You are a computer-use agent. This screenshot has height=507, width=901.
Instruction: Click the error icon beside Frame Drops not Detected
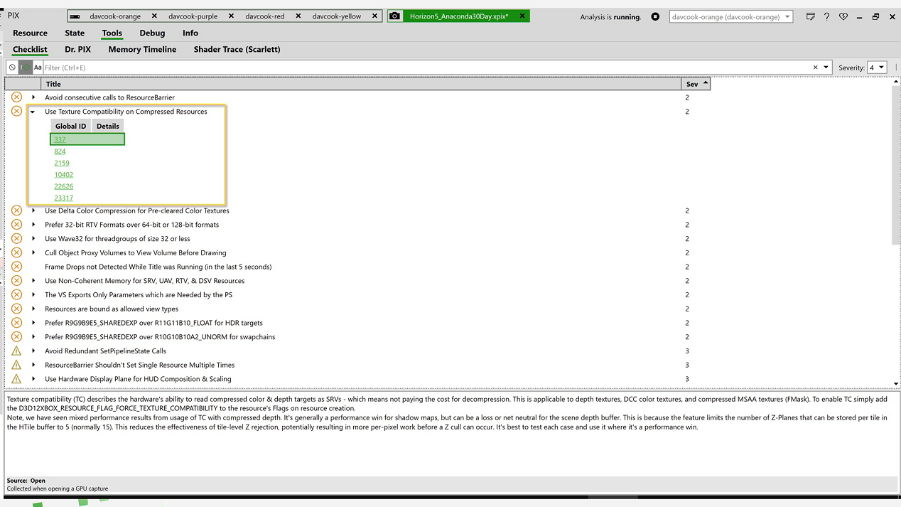point(16,267)
